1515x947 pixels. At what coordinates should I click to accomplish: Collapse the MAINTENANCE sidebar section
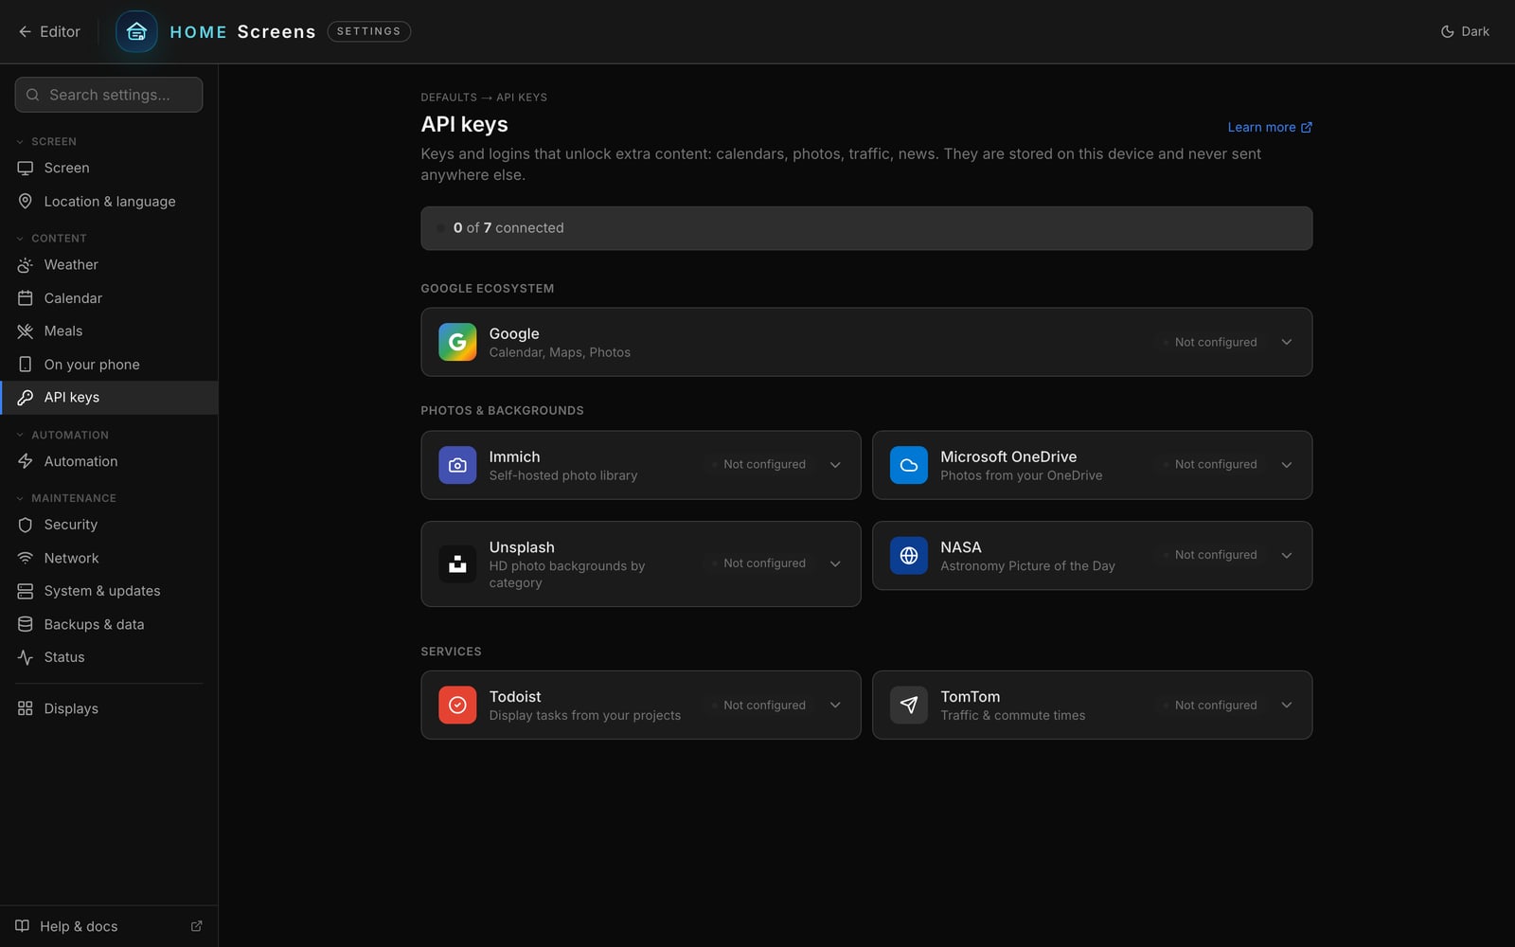click(66, 498)
